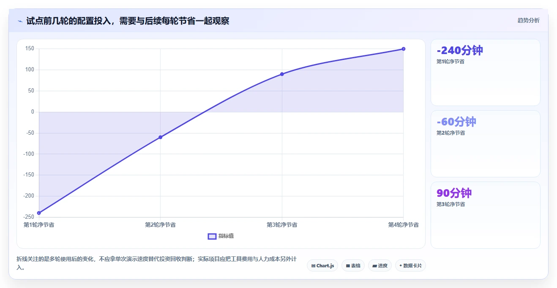Click the -60 data point on the line
This screenshot has width=557, height=288.
pos(160,137)
